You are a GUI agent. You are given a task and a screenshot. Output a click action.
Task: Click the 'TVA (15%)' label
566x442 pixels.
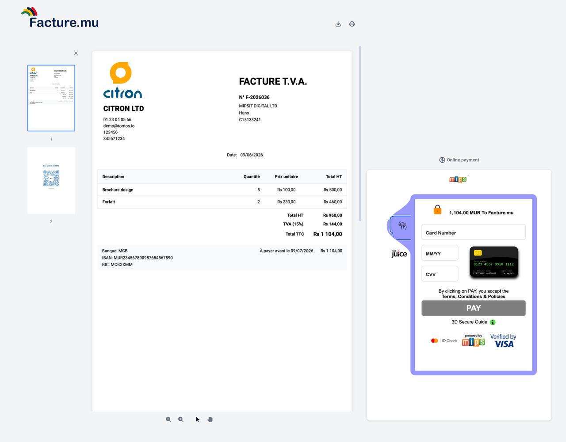[x=293, y=224]
